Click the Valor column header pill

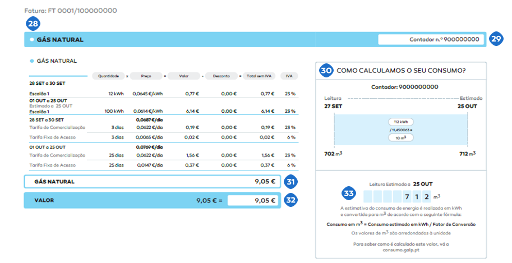coord(184,76)
